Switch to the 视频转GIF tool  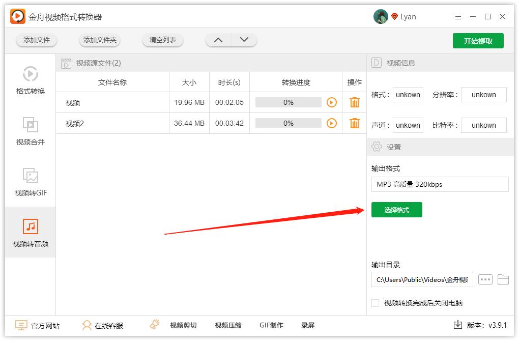[30, 181]
